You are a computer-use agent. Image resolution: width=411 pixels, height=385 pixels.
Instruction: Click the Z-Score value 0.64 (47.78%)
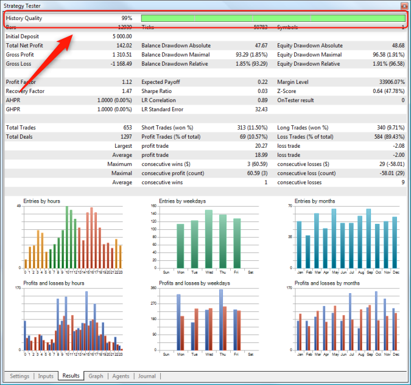(388, 91)
